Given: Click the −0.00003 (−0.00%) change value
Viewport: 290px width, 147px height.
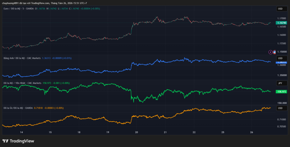Looking at the screenshot, I should tap(54, 108).
